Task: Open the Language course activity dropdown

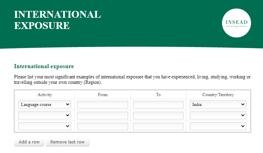Action: (x=45, y=105)
